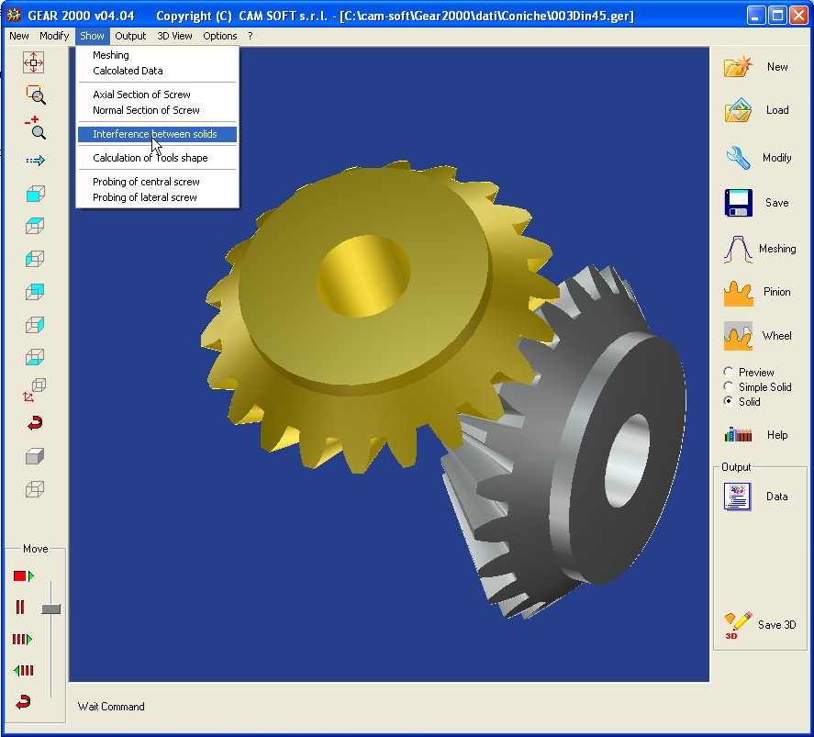Click the shaded solid cube icon

coord(35,456)
